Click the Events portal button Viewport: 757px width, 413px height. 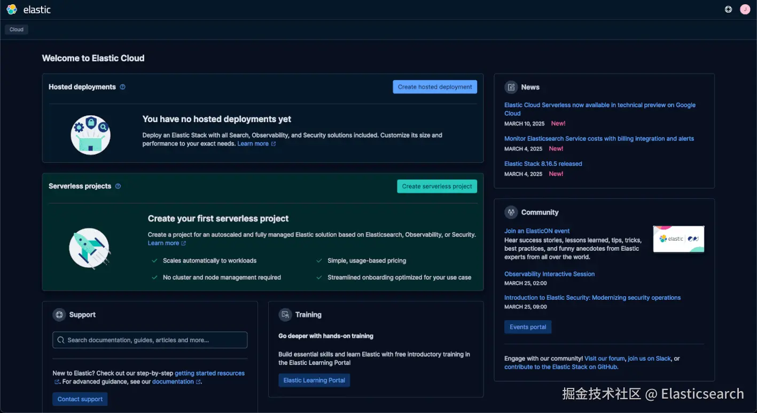point(528,327)
